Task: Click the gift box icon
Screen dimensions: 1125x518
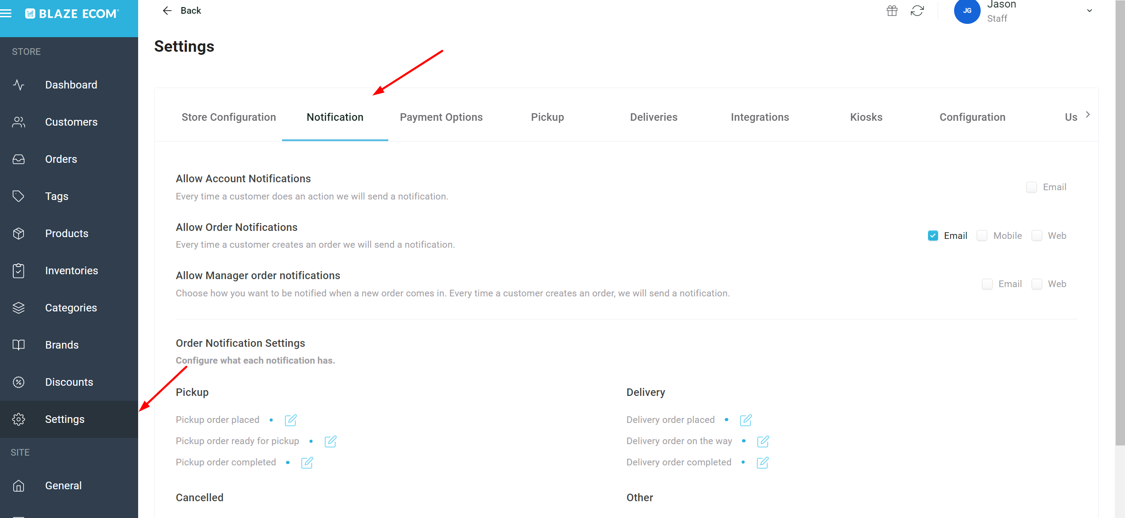Action: 892,11
